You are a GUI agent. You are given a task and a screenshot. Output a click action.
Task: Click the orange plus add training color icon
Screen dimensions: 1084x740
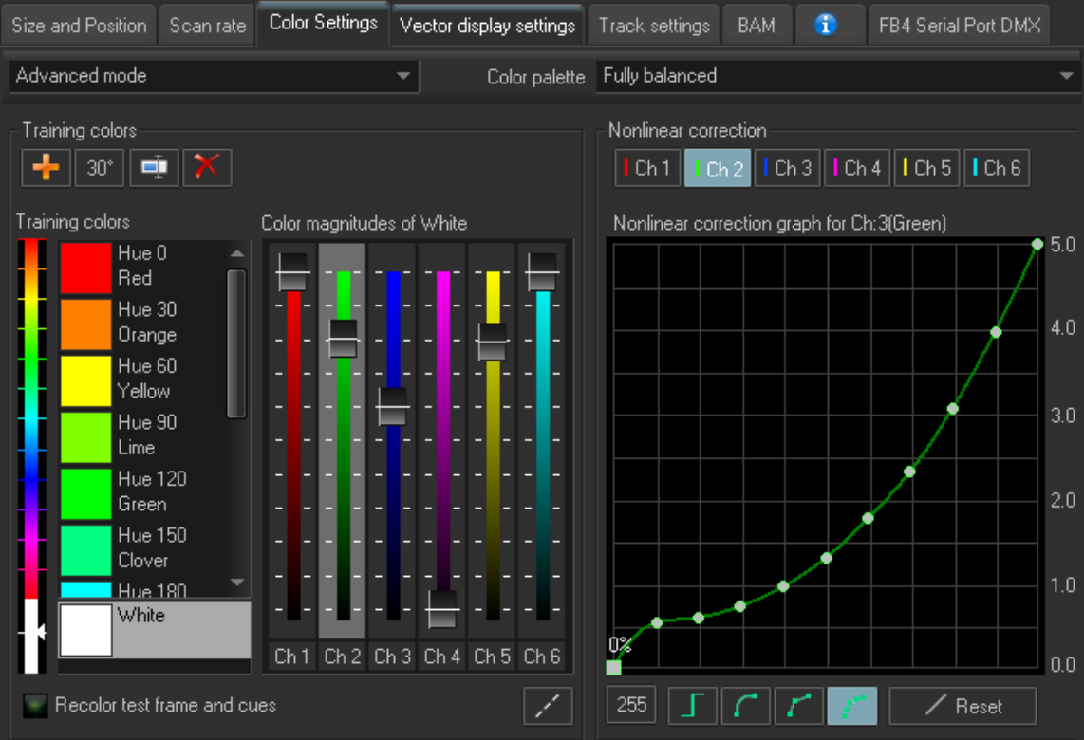pyautogui.click(x=45, y=168)
